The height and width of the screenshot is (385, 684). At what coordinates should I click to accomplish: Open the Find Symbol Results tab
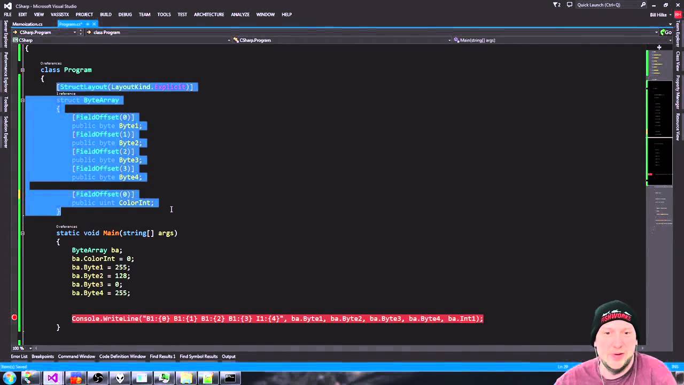[x=199, y=357]
